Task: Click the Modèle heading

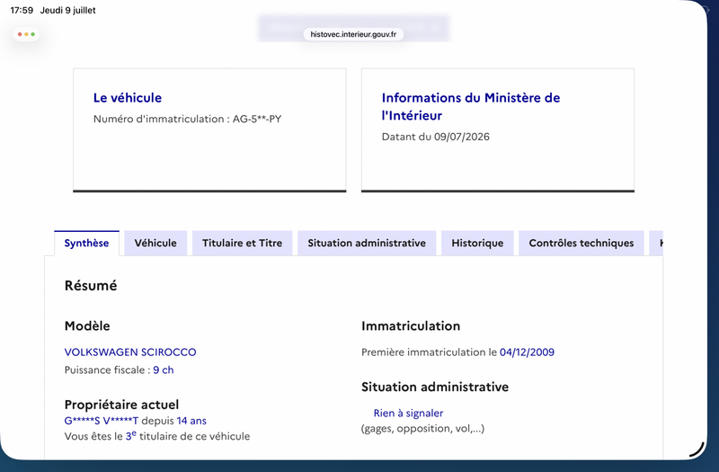Action: coord(87,326)
